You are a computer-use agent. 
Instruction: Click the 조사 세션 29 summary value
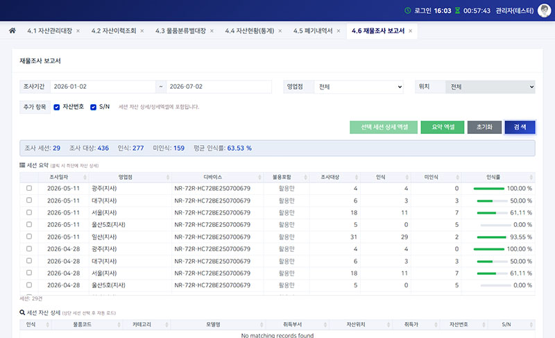coord(57,148)
